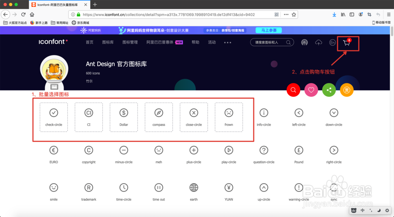Image resolution: width=394 pixels, height=217 pixels.
Task: Open a new browser tab
Action: tap(95, 4)
